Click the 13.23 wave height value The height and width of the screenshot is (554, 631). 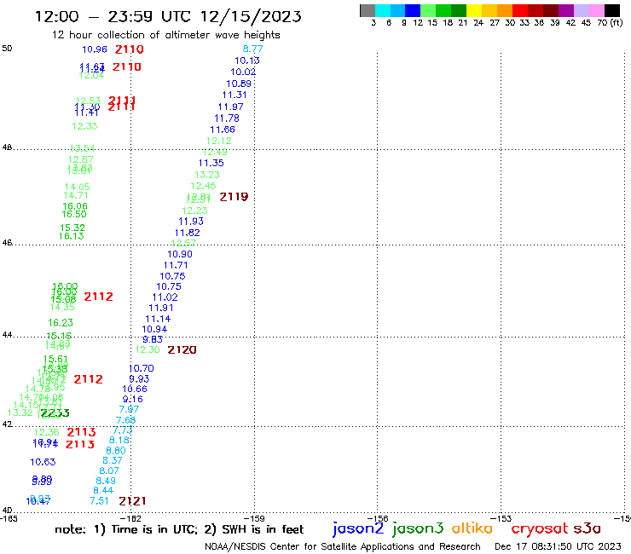click(207, 175)
